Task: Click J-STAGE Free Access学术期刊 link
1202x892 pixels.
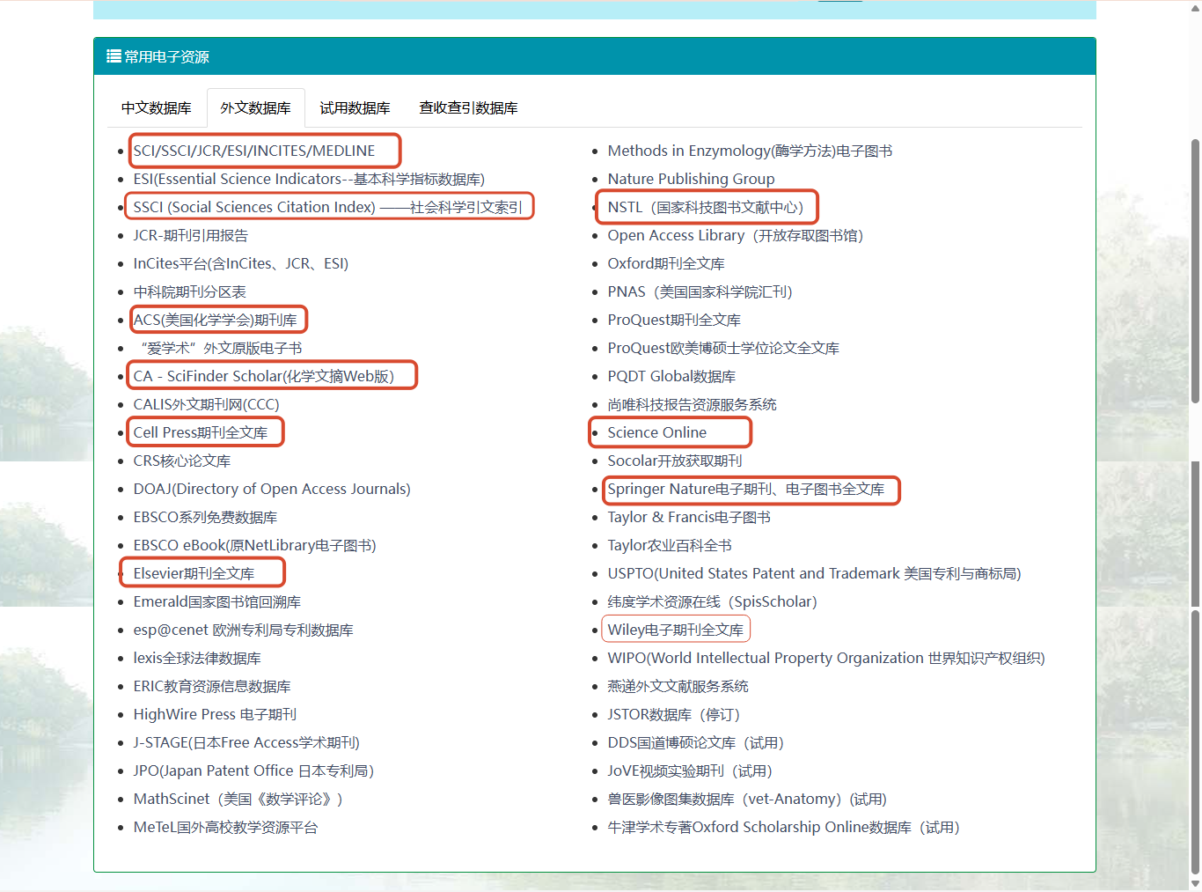Action: pyautogui.click(x=246, y=742)
